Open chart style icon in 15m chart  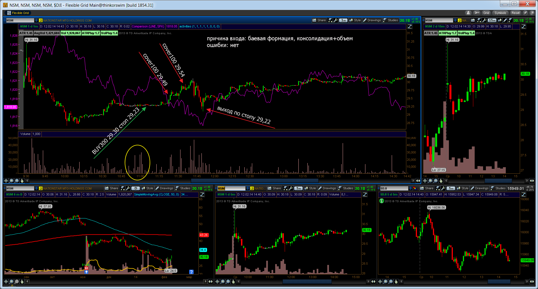pyautogui.click(x=500, y=20)
